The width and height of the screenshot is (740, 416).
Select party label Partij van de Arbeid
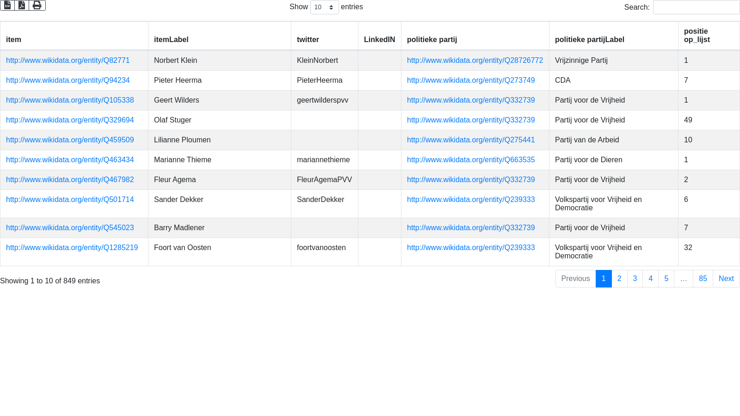[587, 140]
